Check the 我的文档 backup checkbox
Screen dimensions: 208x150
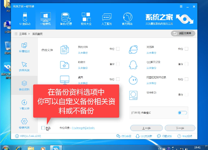point(118,49)
